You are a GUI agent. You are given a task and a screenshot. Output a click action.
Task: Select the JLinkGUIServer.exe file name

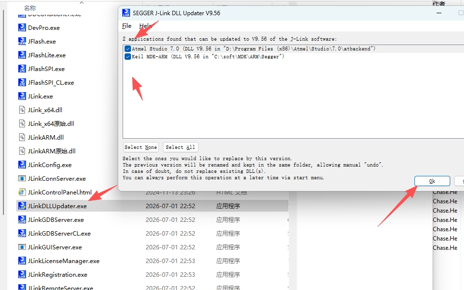55,247
